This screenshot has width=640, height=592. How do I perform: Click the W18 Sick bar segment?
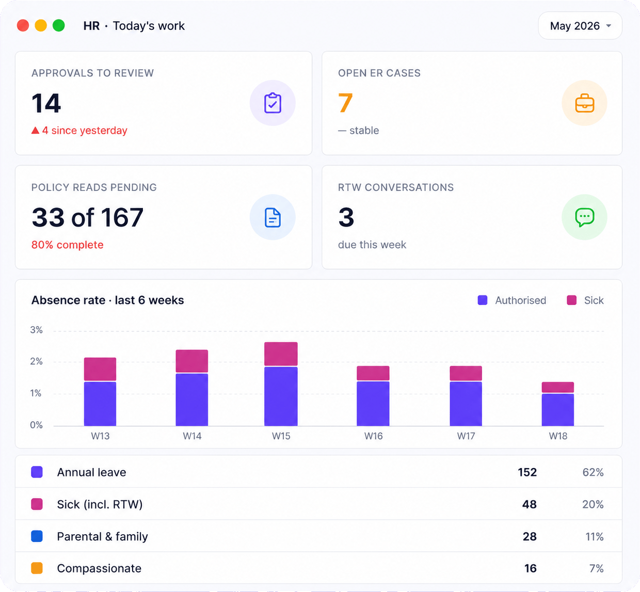558,387
